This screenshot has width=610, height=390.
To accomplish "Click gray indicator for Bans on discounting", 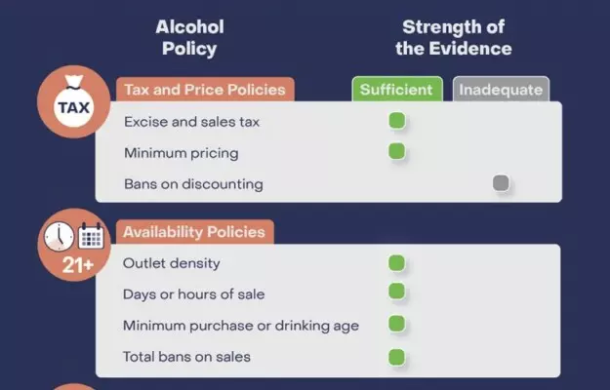I will [x=501, y=182].
